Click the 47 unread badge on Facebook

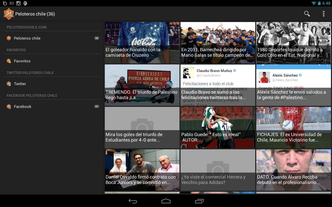click(96, 106)
